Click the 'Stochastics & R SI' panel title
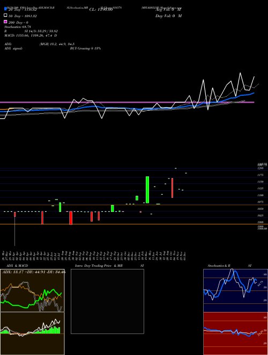The width and height of the screenshot is (268, 355). pos(229,266)
